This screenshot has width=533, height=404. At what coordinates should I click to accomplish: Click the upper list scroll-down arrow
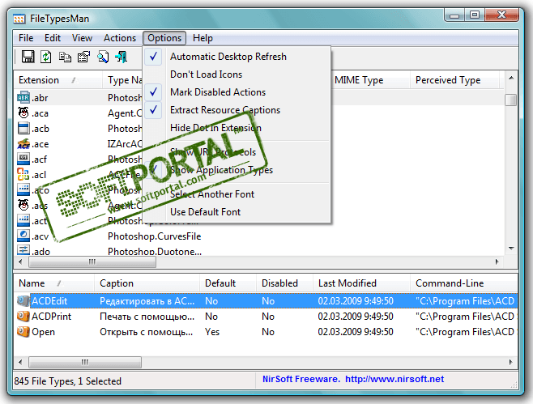coord(511,249)
